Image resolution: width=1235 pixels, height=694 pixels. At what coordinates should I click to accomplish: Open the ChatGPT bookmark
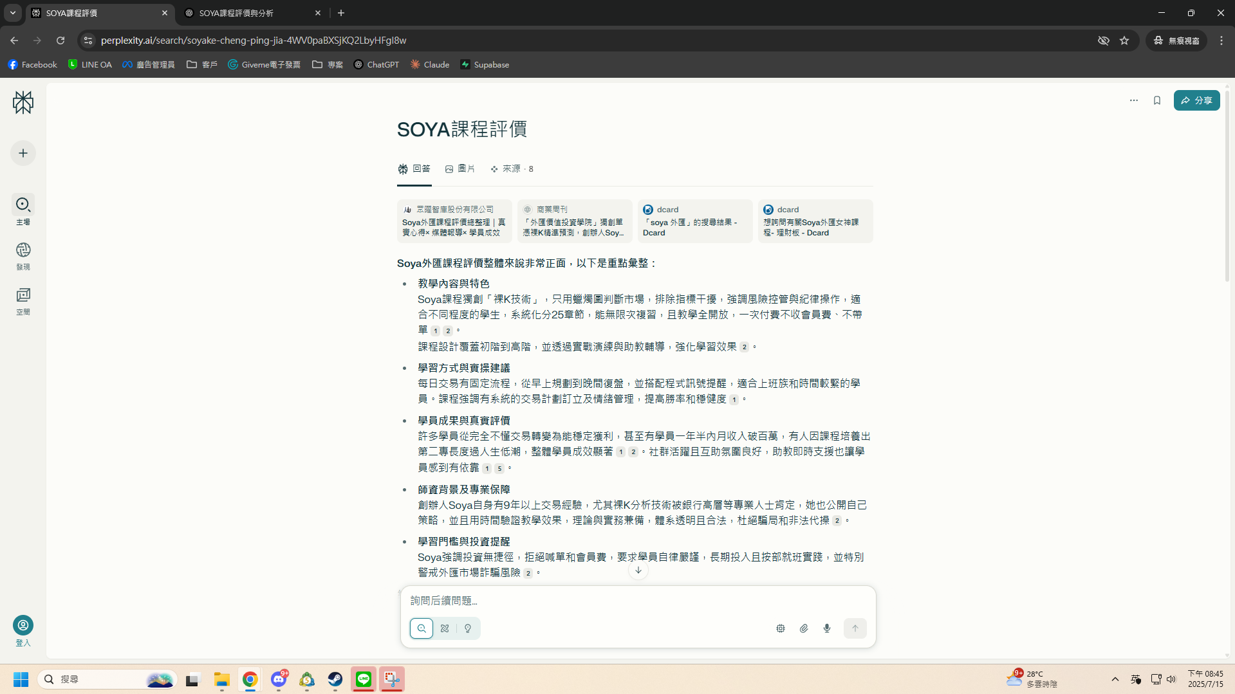(x=376, y=64)
